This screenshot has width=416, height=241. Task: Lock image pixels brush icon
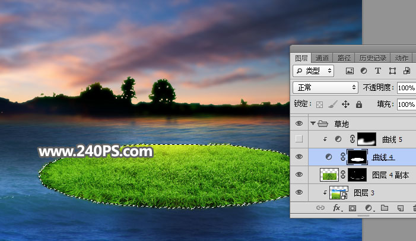[332, 104]
